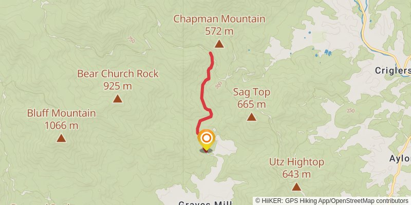Screen dimensions: 411x205
Task: Click the Graves Mill place label
Action: 205,203
